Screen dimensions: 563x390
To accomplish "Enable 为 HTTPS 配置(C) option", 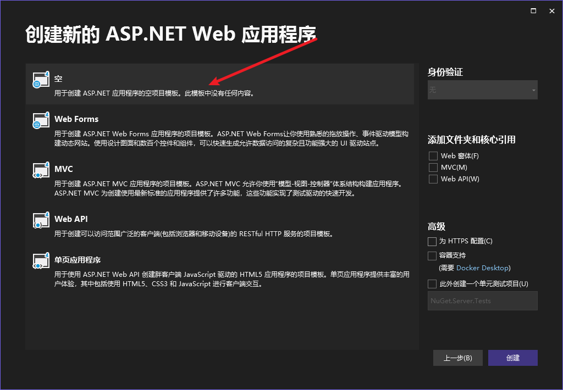I will coord(432,242).
